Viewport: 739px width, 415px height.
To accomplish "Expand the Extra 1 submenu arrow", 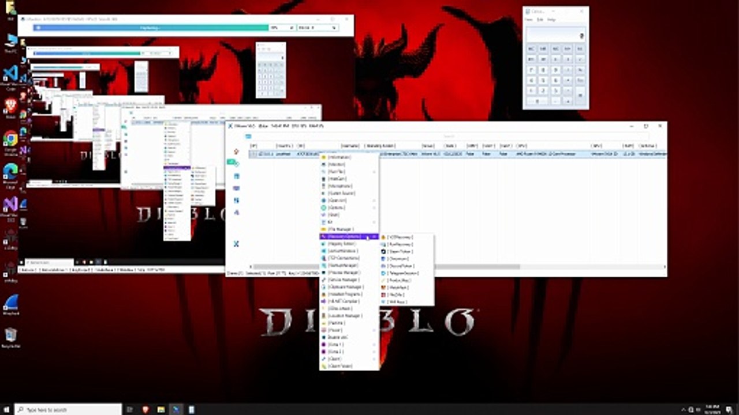I will click(x=374, y=345).
